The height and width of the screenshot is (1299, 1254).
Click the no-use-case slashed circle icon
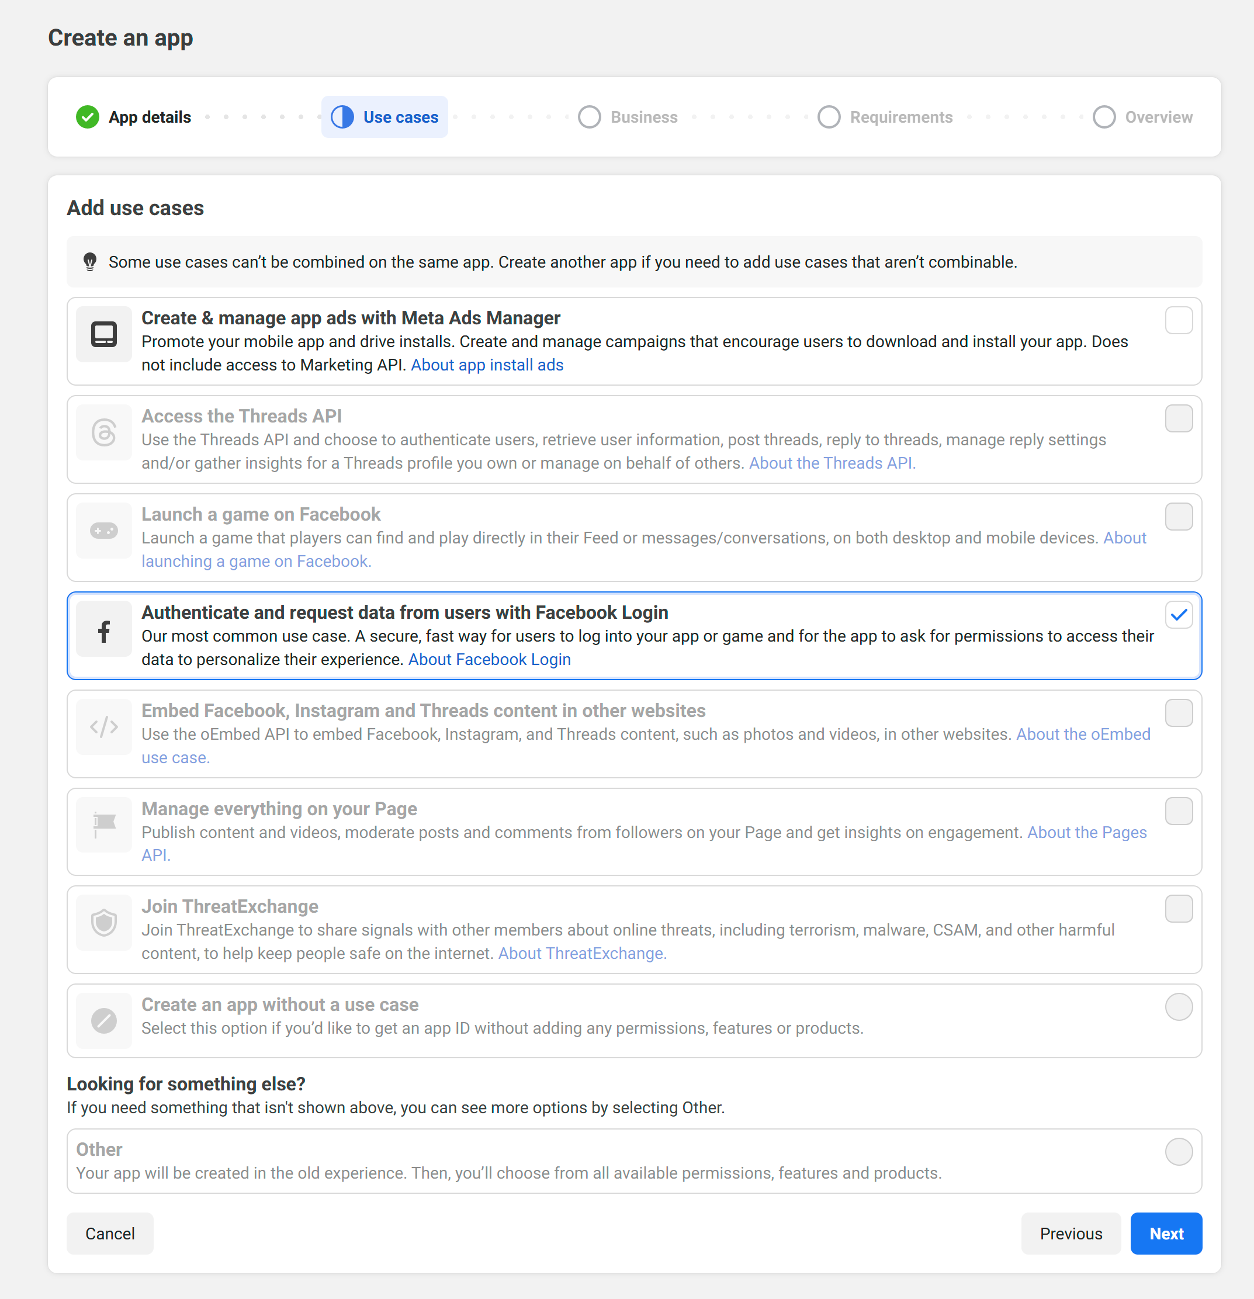[104, 1021]
